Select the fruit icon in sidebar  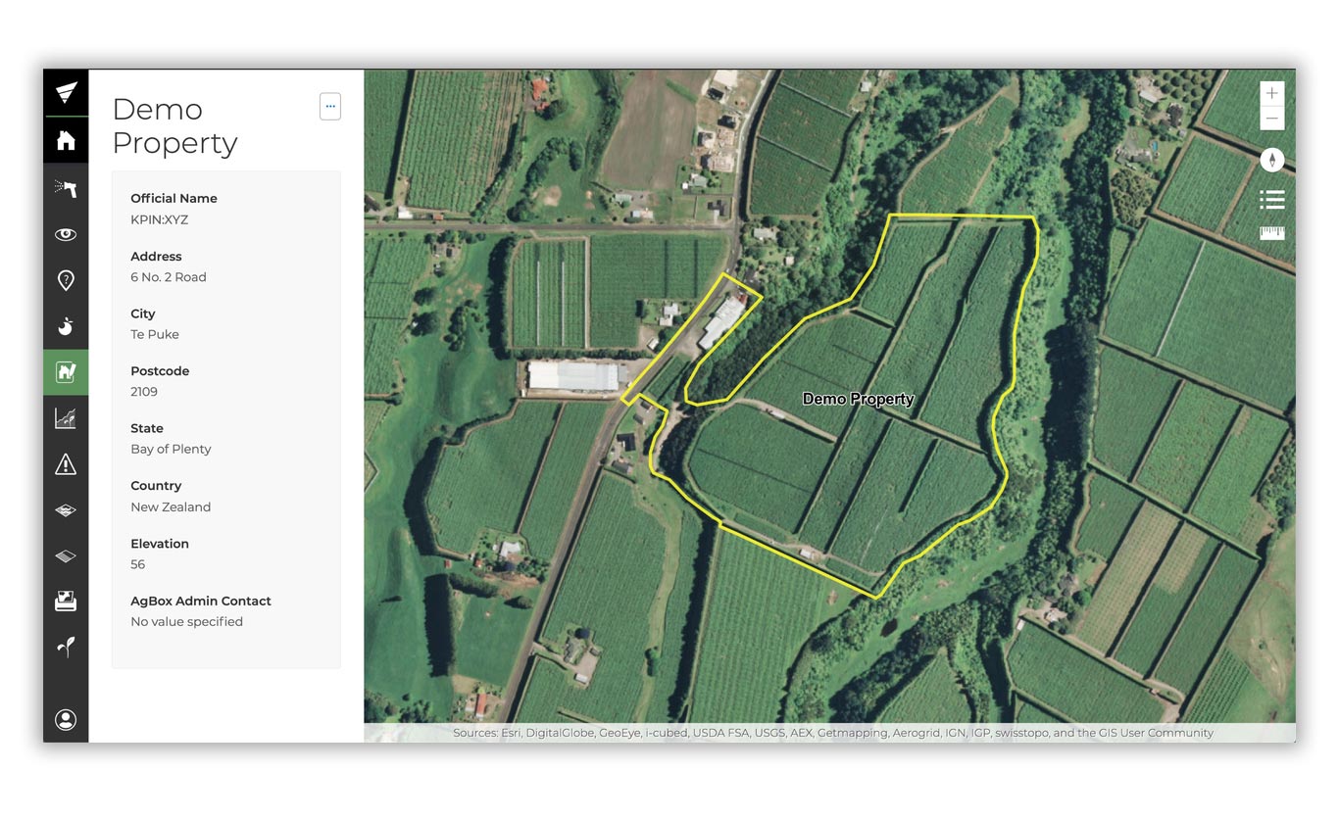coord(66,326)
